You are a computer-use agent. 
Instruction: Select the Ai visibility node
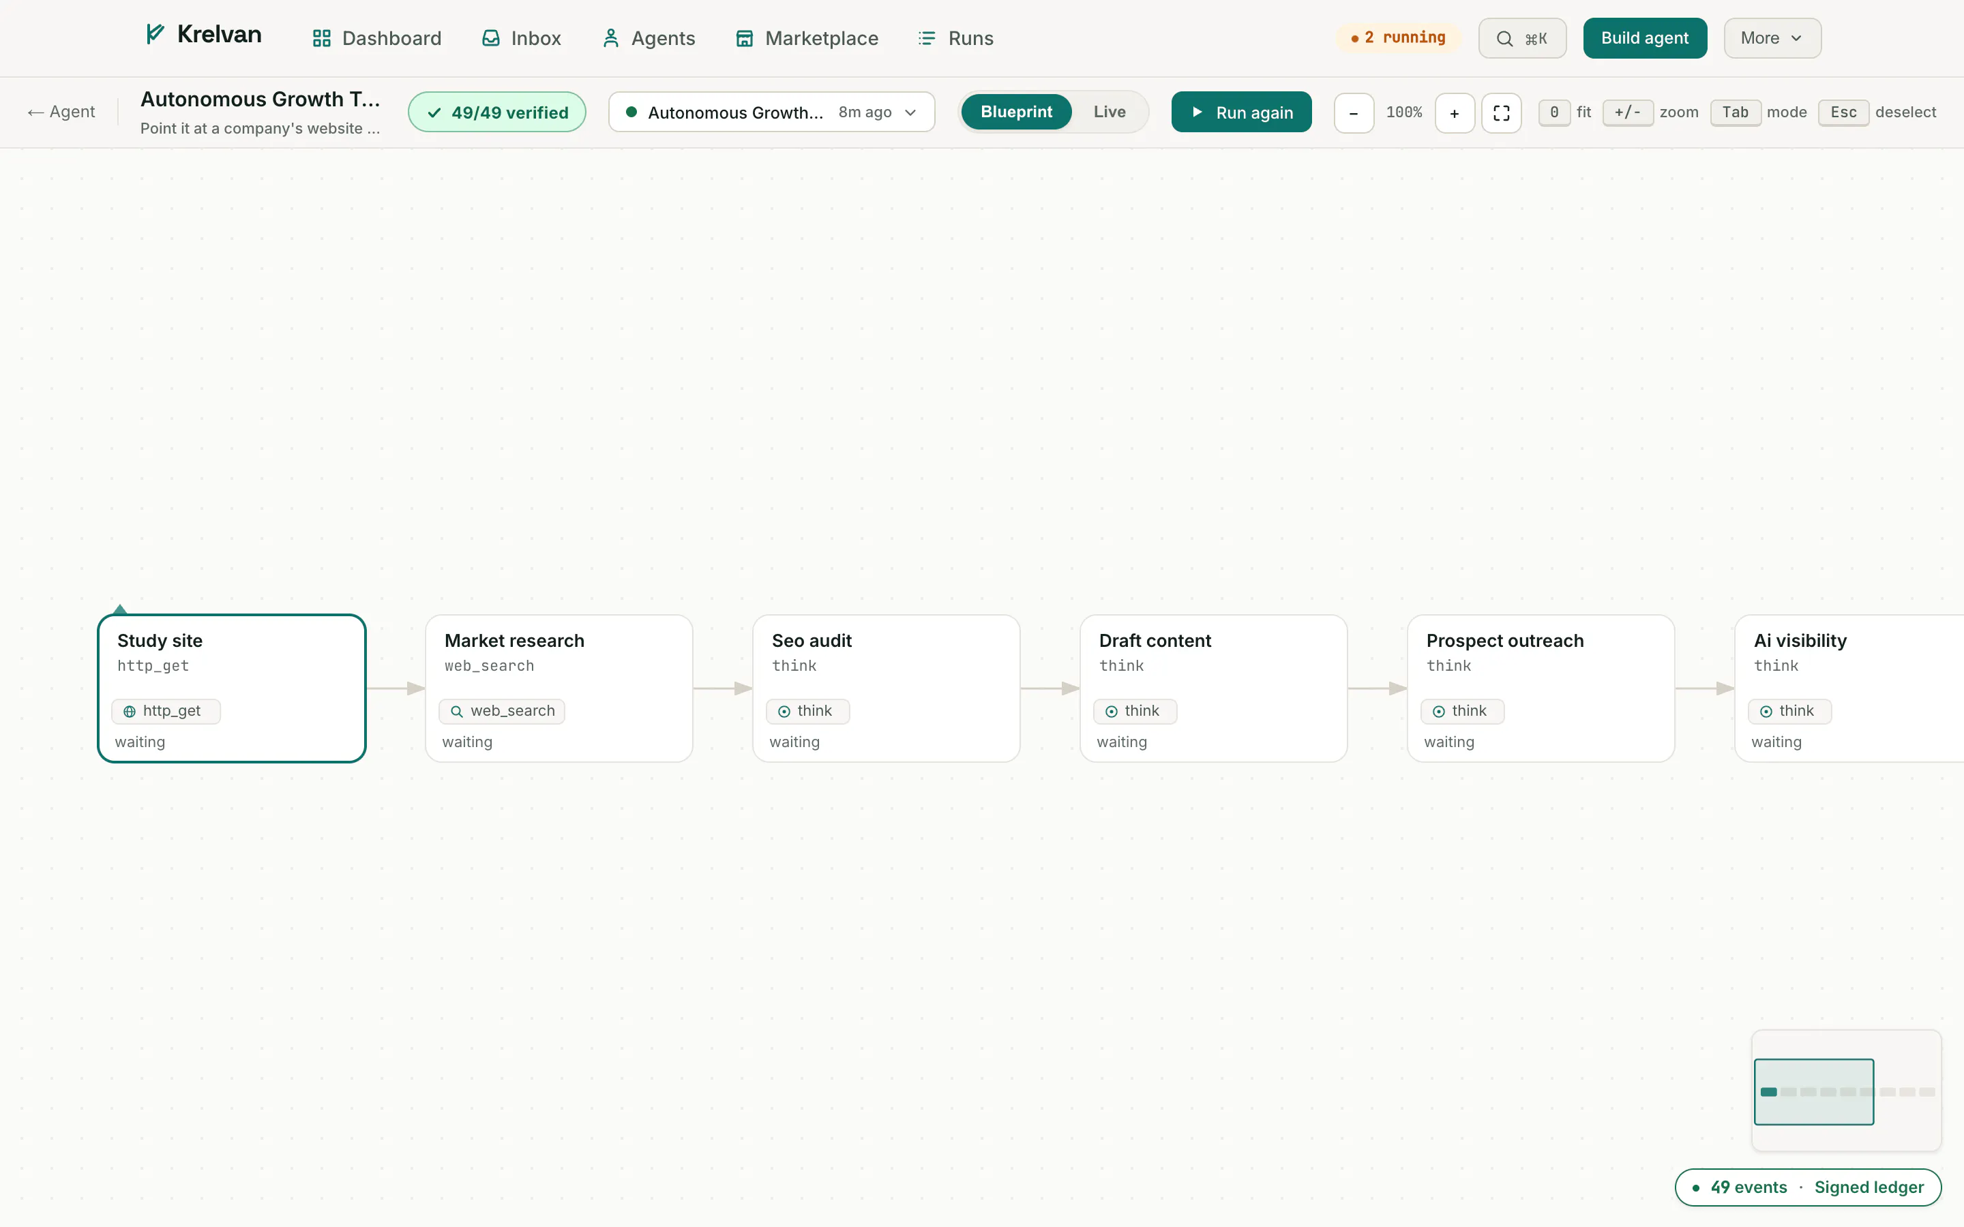[x=1849, y=688]
